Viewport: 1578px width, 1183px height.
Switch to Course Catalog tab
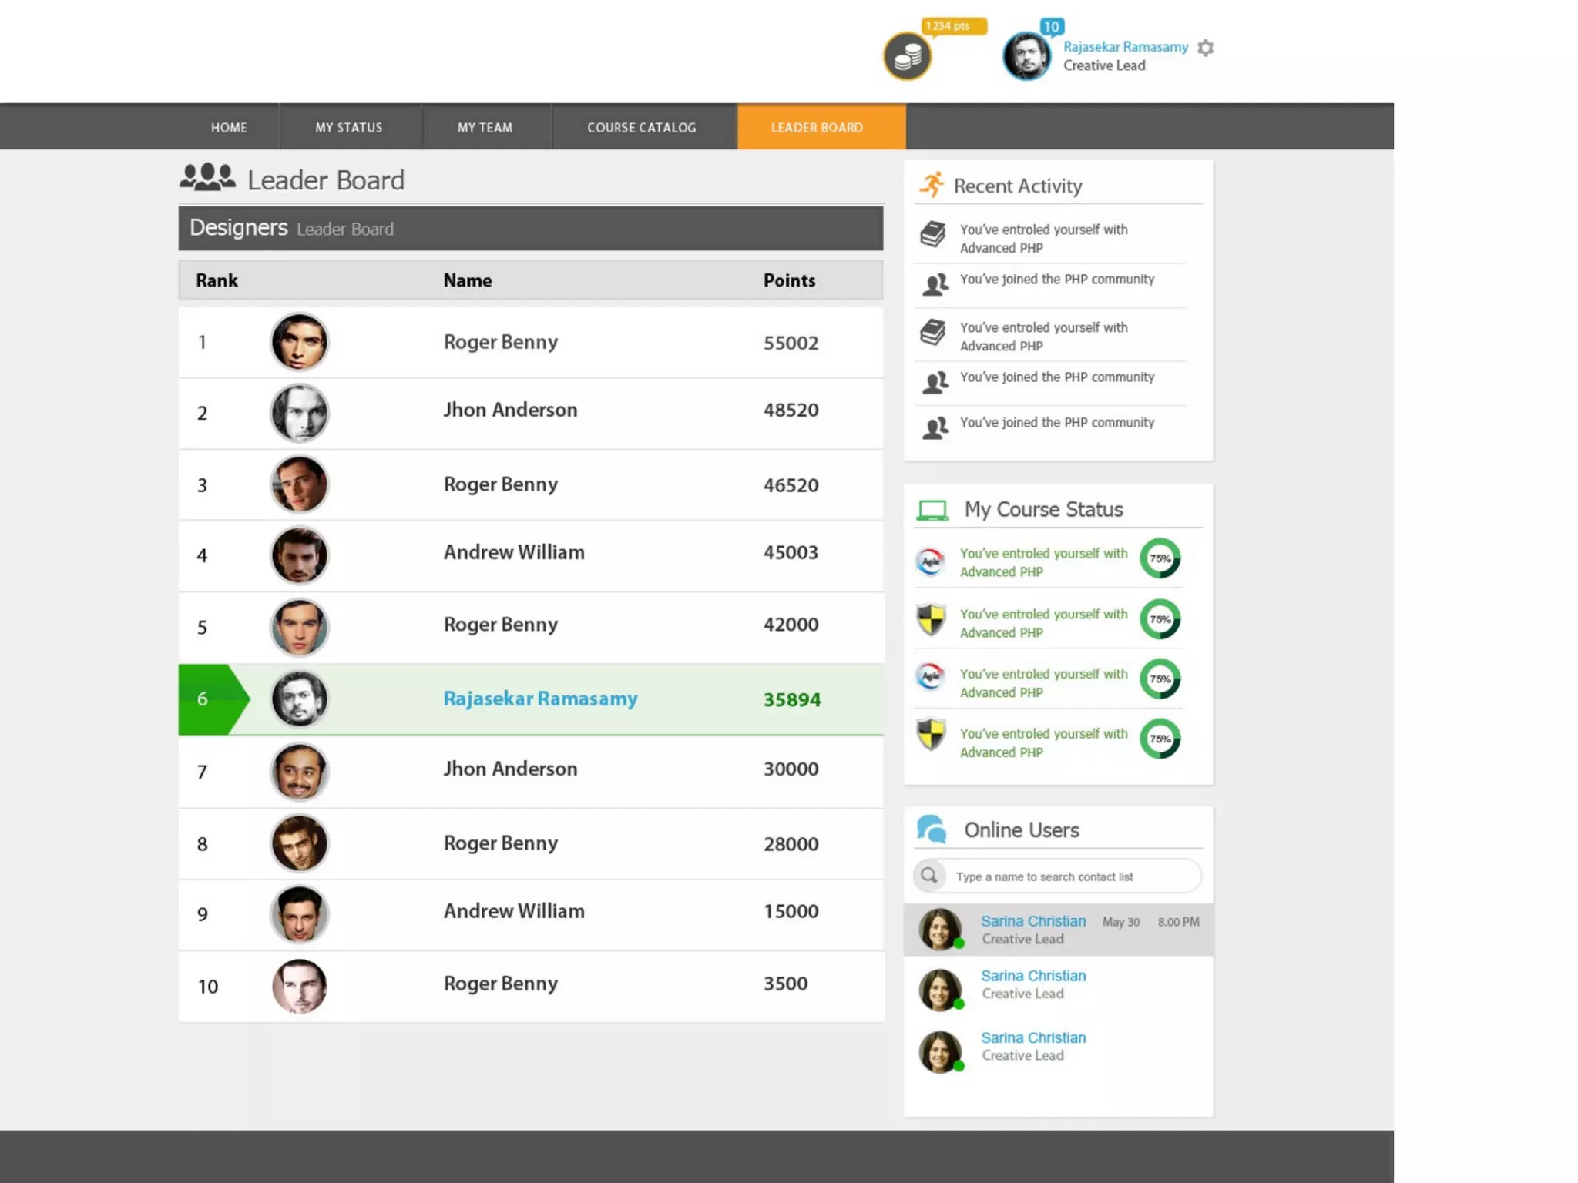click(x=641, y=127)
